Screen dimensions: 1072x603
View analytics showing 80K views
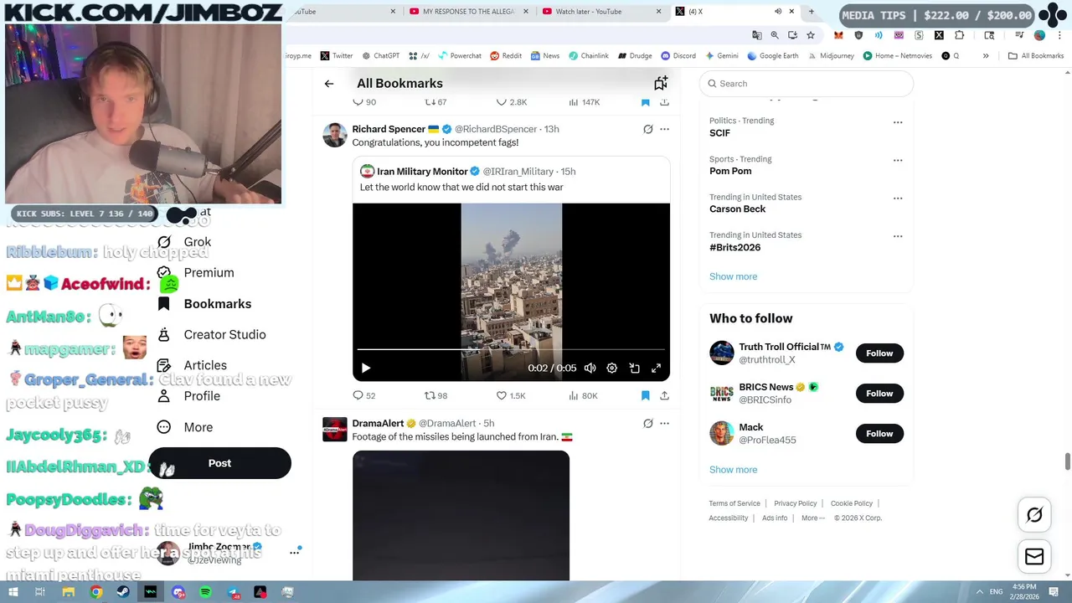pos(583,395)
